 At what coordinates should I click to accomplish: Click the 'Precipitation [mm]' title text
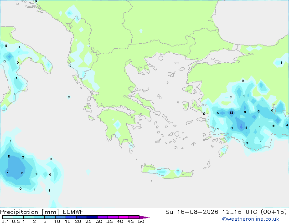[x=29, y=212]
